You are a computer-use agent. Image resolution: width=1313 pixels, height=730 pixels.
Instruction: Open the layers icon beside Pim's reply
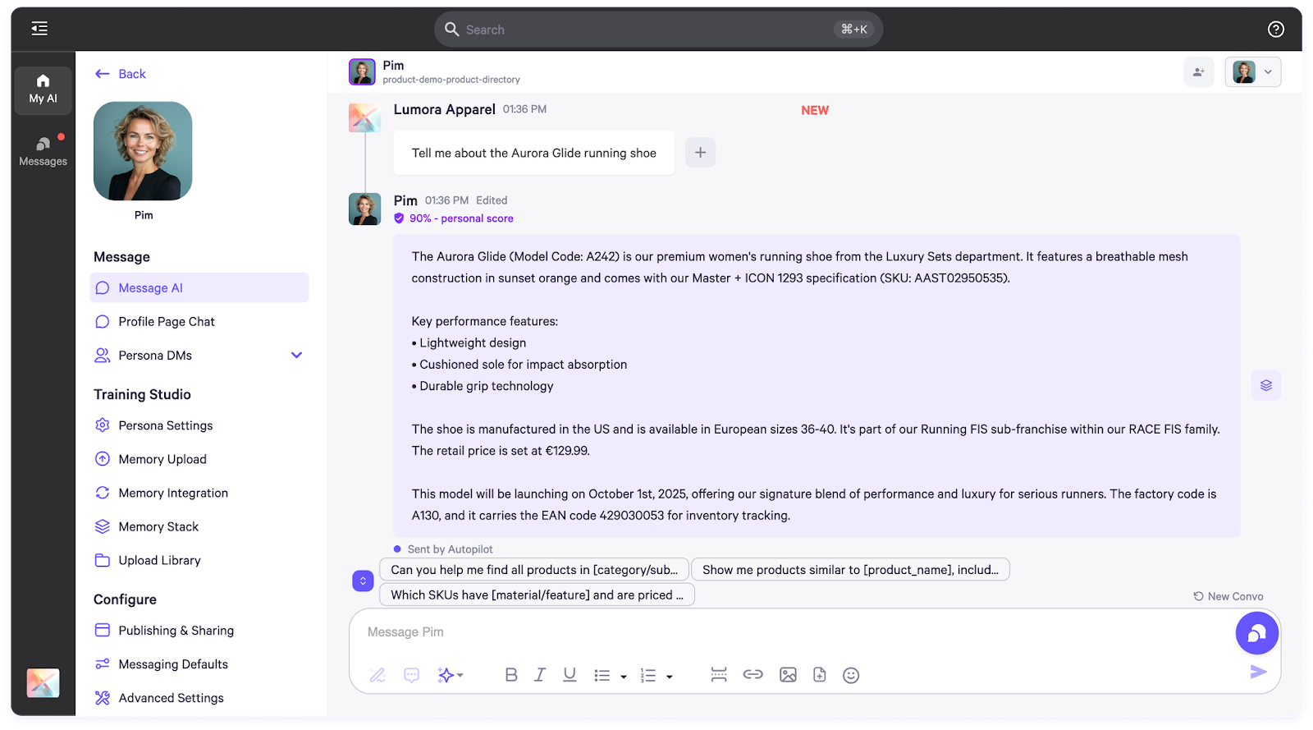tap(1266, 385)
